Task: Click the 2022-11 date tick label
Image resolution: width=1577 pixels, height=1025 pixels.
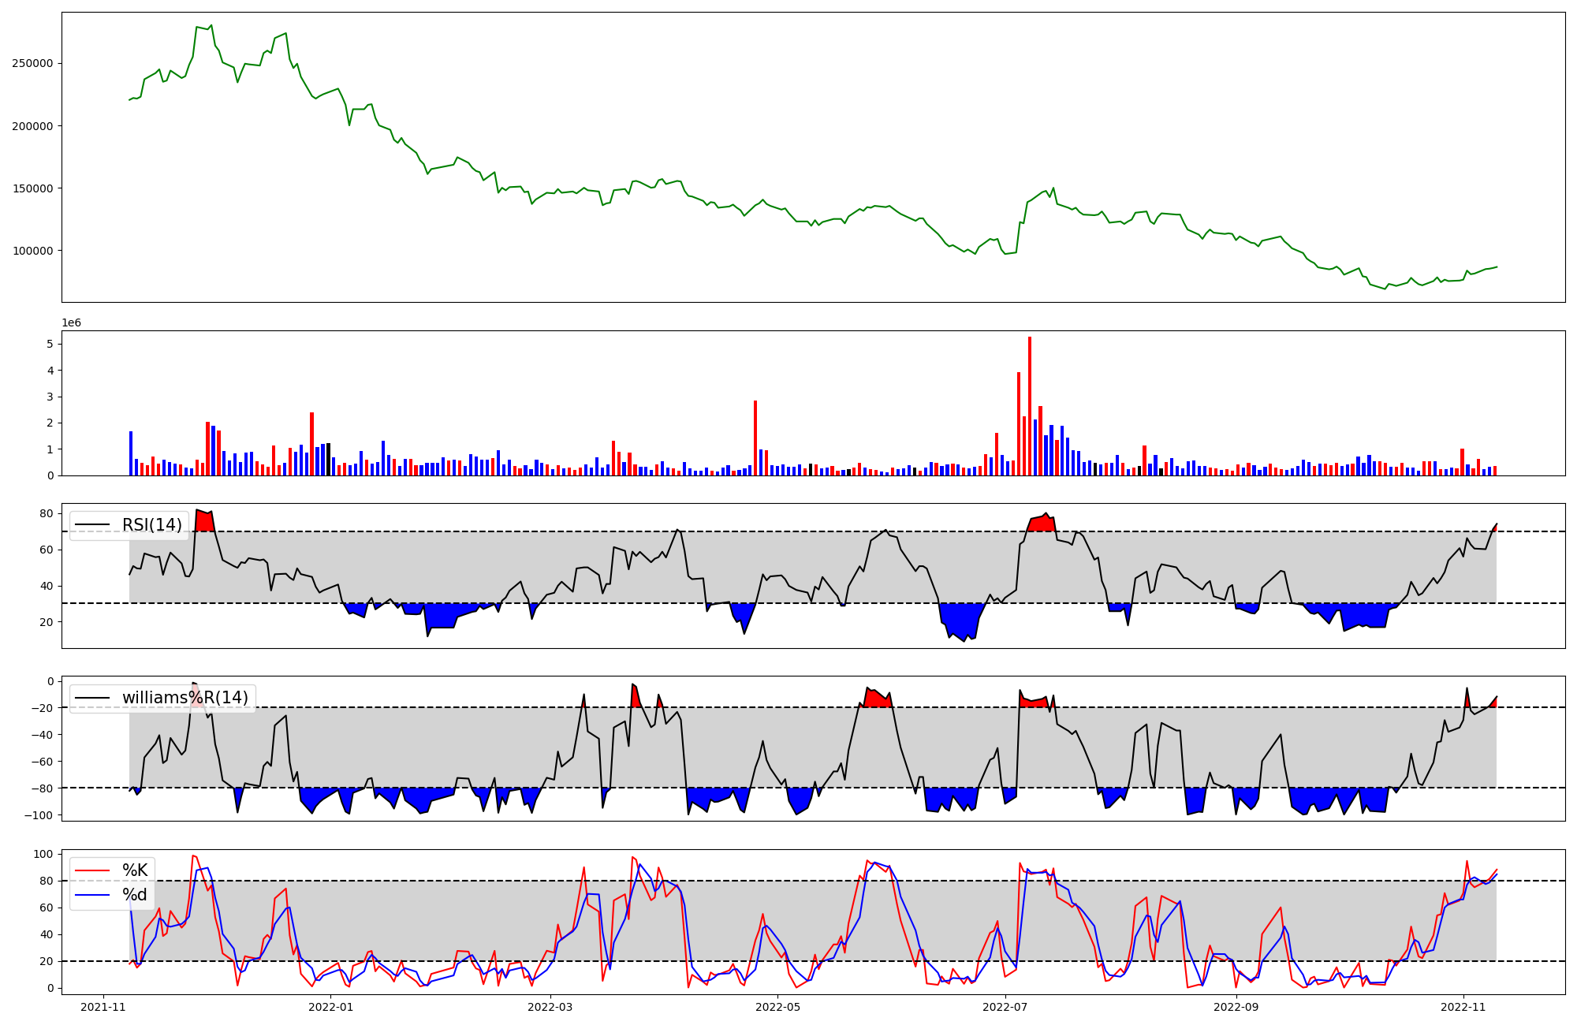Action: point(1463,1007)
